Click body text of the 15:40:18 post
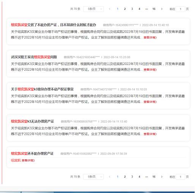This screenshot has height=193, width=195. click(98, 35)
